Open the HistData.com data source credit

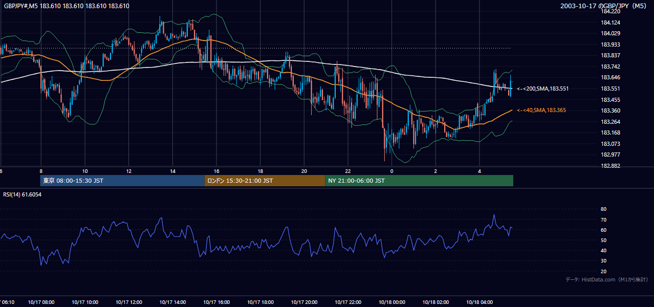(x=607, y=279)
